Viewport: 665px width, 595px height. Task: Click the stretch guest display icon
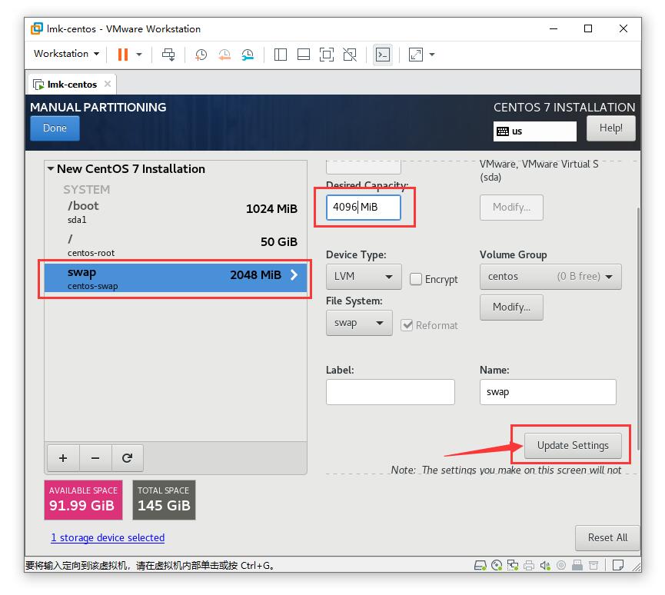pos(416,55)
